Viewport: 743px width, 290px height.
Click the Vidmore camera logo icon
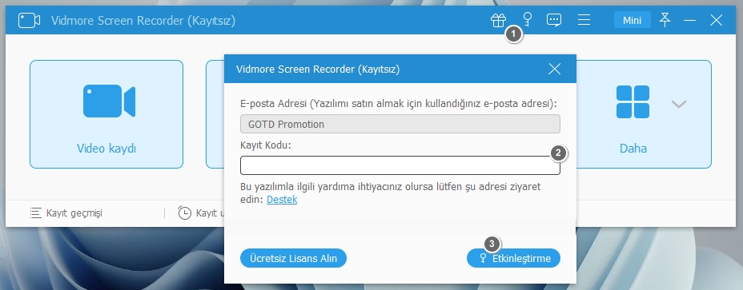click(29, 20)
